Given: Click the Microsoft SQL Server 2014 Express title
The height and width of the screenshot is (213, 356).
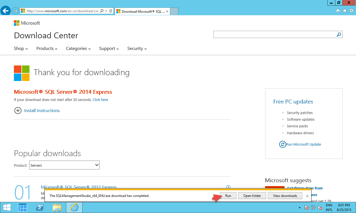Looking at the screenshot, I should point(63,92).
